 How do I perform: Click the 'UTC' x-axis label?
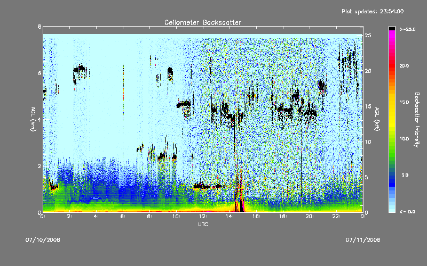coord(203,224)
